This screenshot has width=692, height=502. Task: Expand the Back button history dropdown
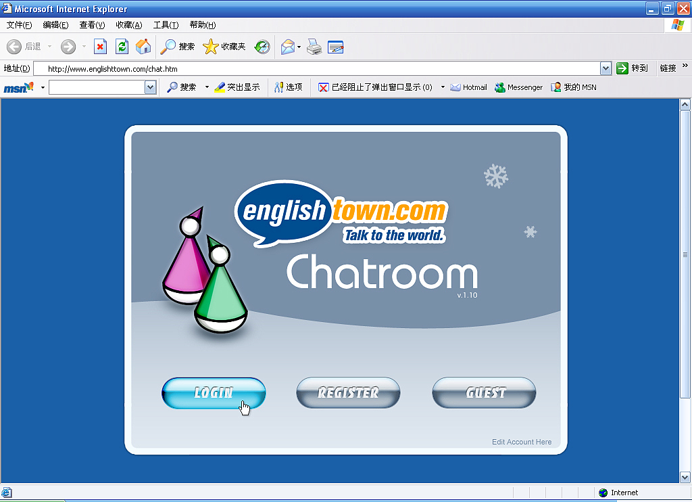pos(49,47)
